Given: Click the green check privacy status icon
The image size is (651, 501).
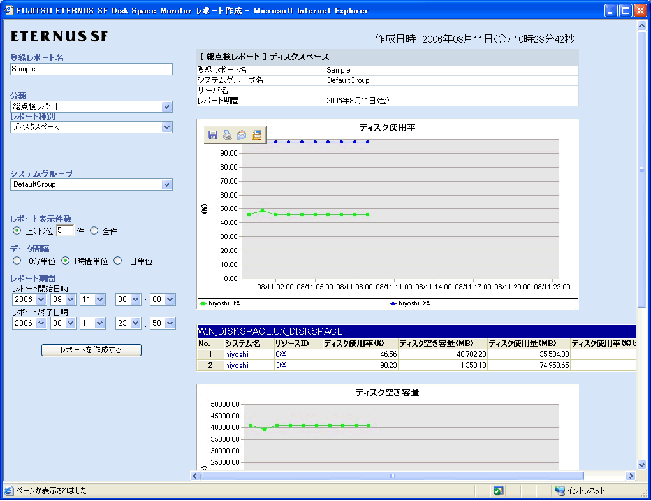Looking at the screenshot, I should pyautogui.click(x=499, y=491).
